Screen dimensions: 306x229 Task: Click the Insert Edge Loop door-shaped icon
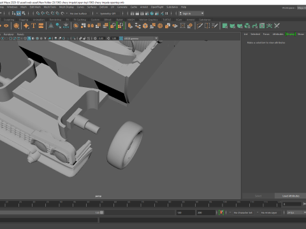coord(207,26)
